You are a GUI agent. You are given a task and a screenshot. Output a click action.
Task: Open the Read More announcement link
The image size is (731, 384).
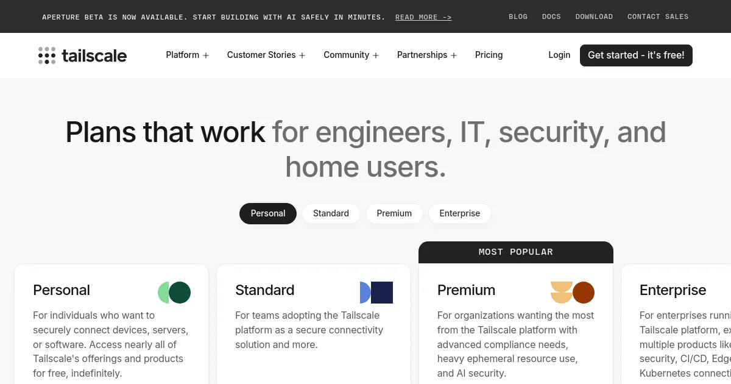[x=423, y=17]
